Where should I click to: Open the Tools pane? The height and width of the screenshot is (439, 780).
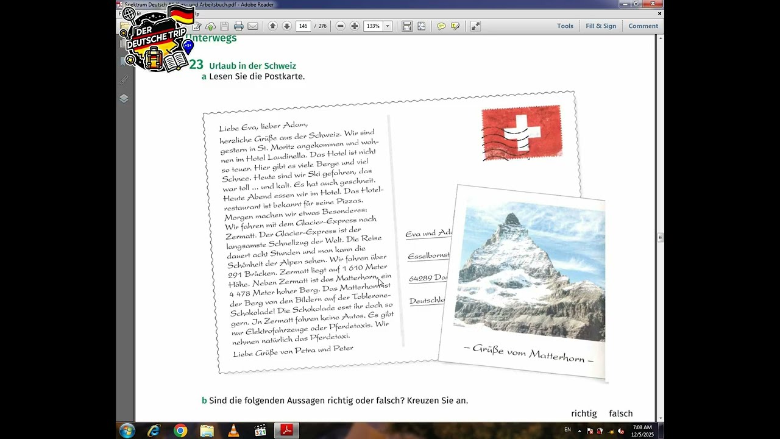565,26
